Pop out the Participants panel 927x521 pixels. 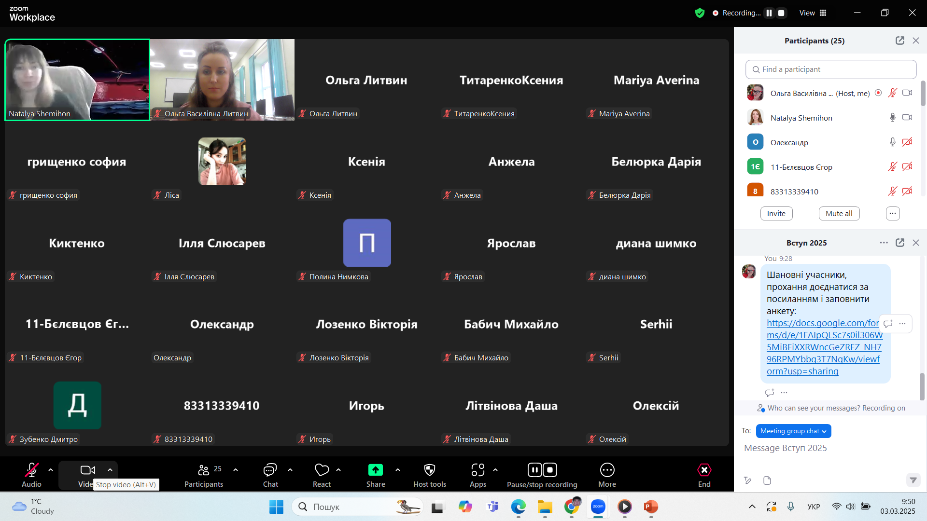[899, 41]
